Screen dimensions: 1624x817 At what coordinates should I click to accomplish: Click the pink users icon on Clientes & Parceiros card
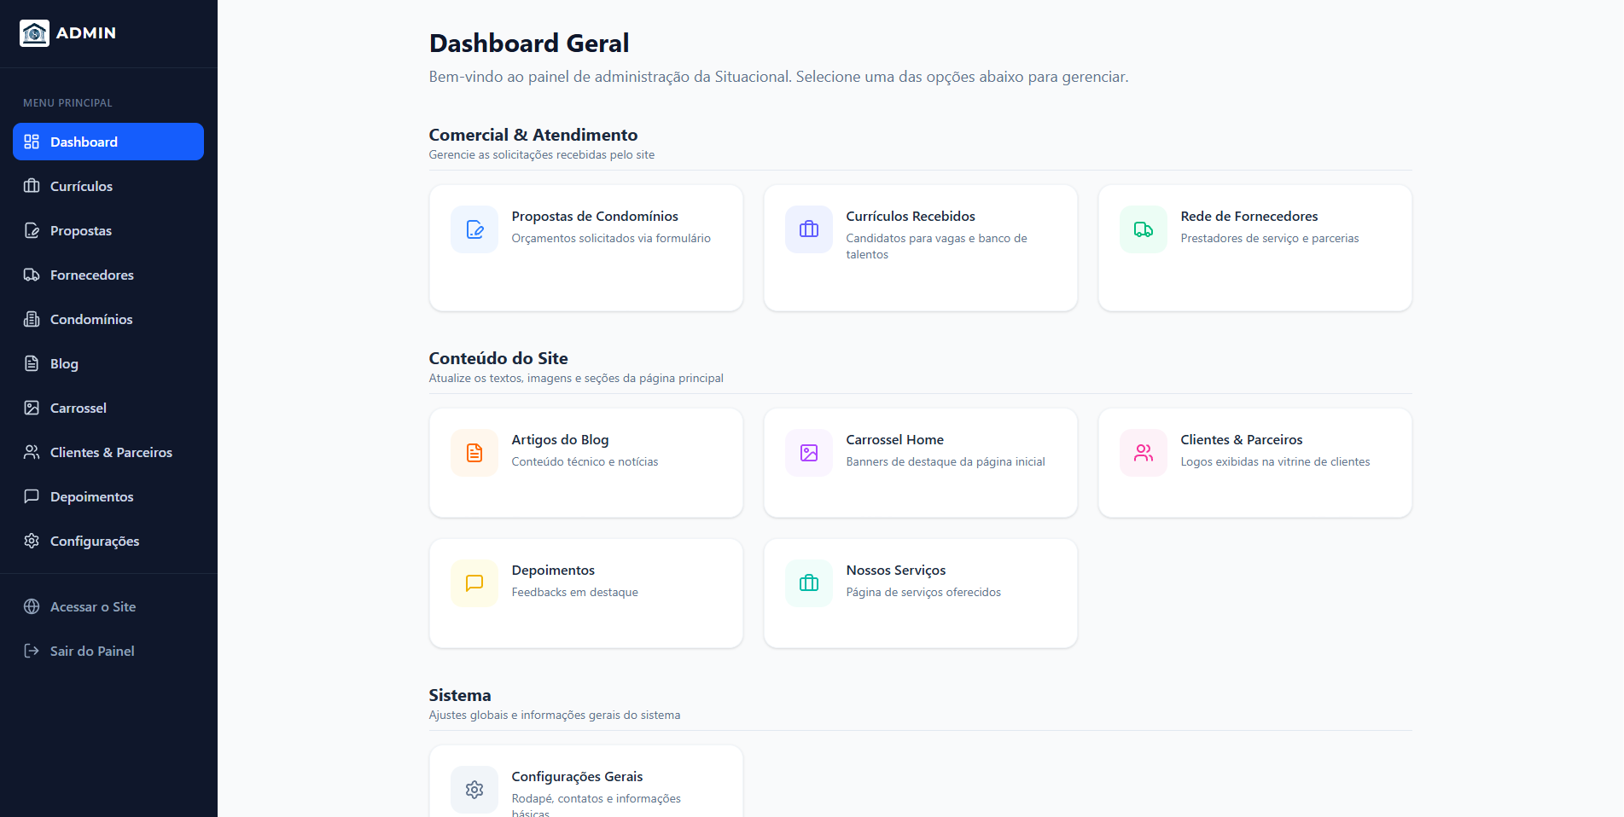click(x=1144, y=453)
